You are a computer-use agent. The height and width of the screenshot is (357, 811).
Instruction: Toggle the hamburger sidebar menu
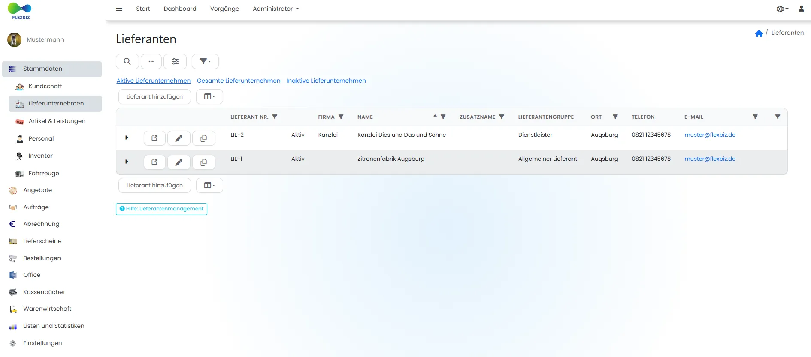pyautogui.click(x=119, y=8)
